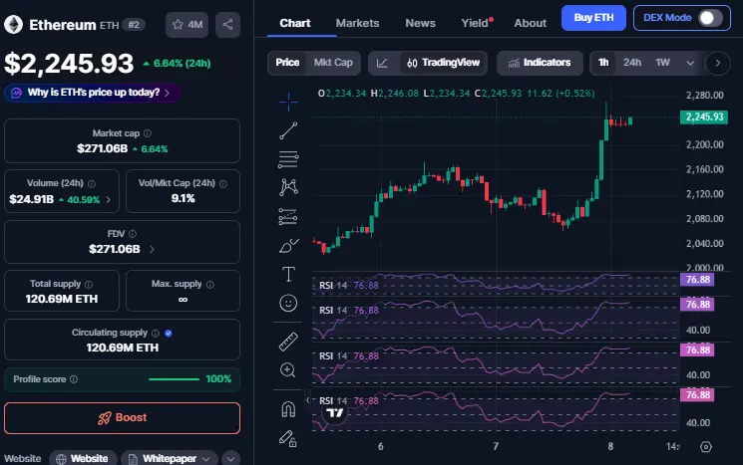Click the Boost button
The width and height of the screenshot is (743, 465).
coord(123,417)
